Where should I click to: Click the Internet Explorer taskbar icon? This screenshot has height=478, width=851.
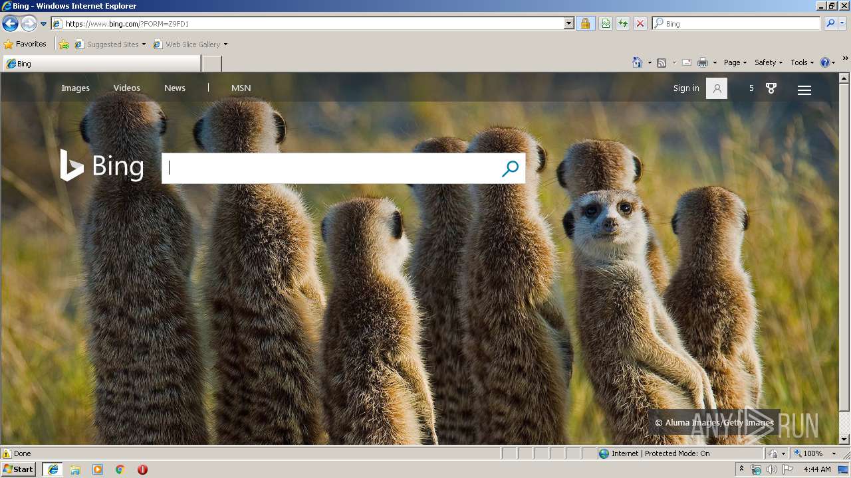pyautogui.click(x=53, y=469)
